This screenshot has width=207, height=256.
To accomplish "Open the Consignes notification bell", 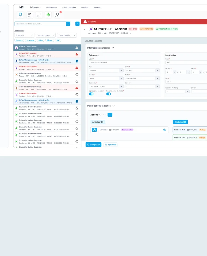I will pos(57,14).
